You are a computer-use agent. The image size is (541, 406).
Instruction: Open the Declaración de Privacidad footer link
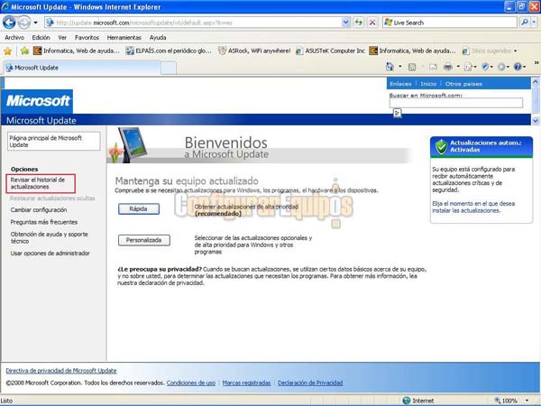pos(310,383)
